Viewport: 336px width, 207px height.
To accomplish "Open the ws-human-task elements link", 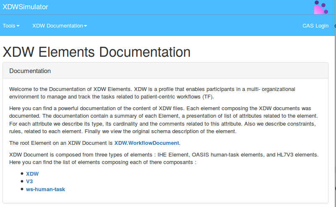I will (45, 189).
